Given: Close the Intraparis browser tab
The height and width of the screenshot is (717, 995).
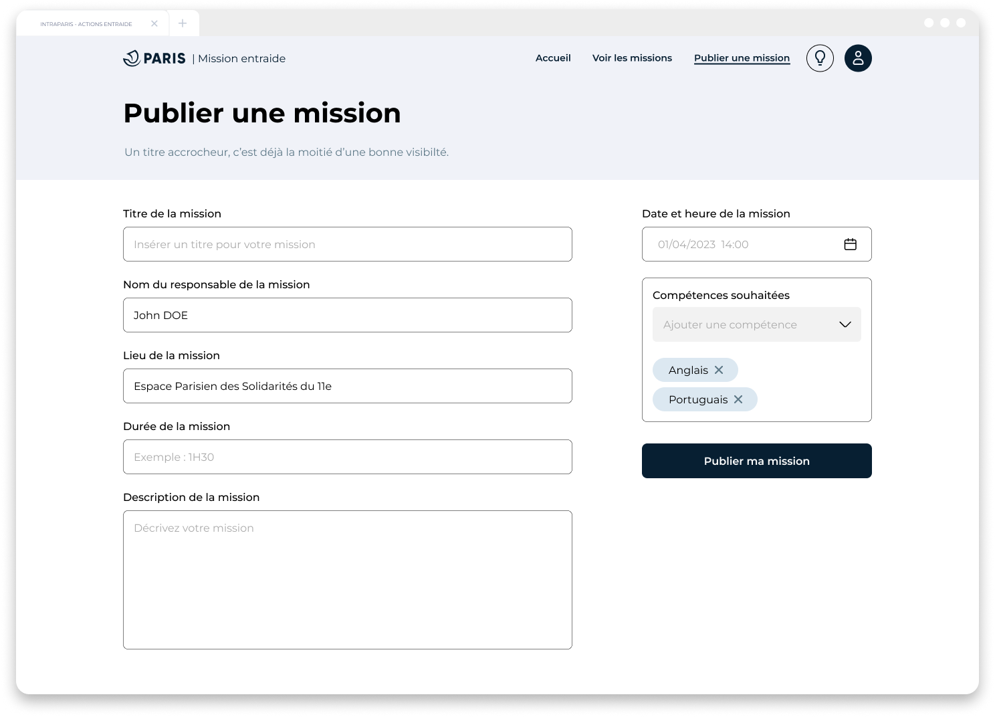Looking at the screenshot, I should point(154,23).
